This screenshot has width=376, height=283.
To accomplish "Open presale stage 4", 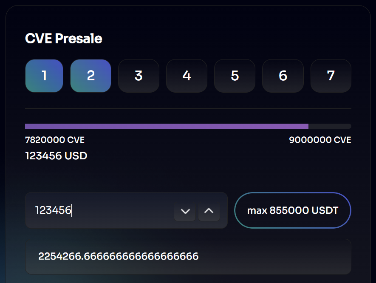I will pyautogui.click(x=187, y=76).
